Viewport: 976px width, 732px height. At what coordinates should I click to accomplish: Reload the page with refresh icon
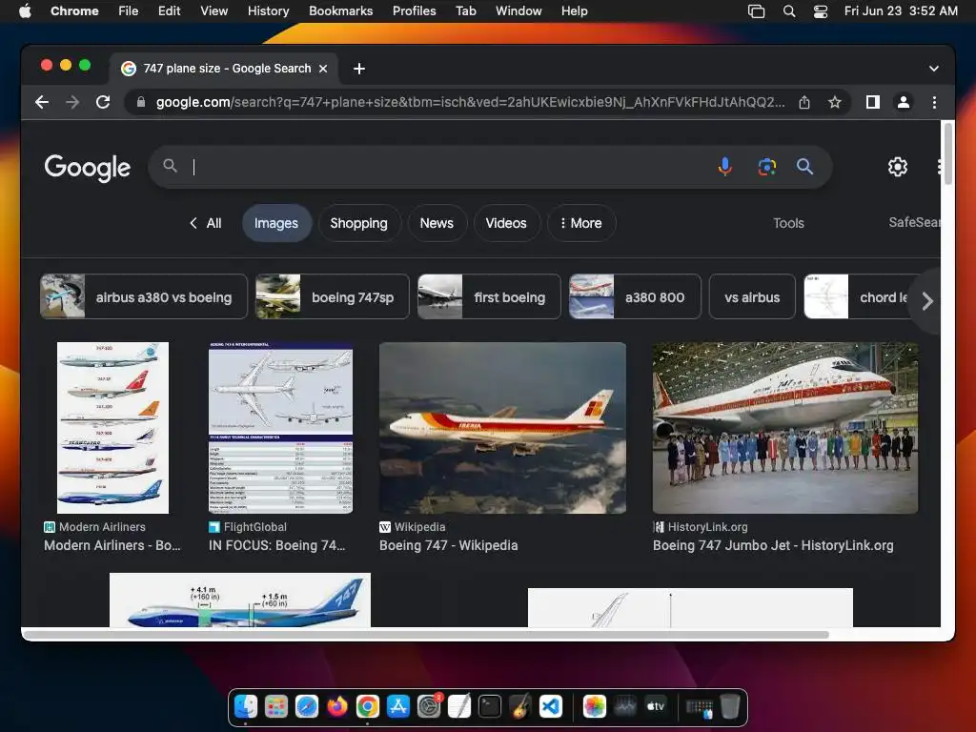[x=103, y=102]
